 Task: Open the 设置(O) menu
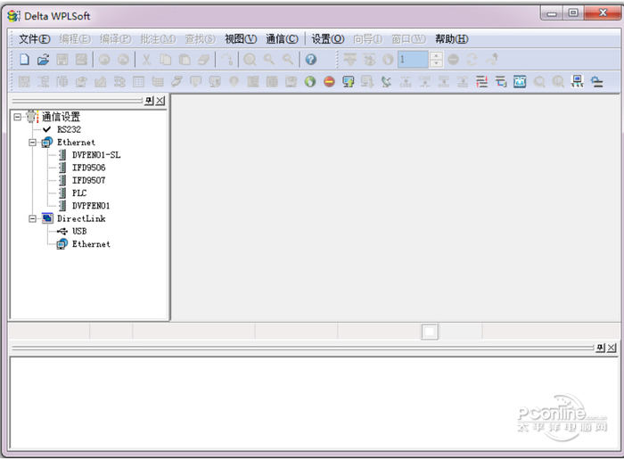click(x=327, y=39)
